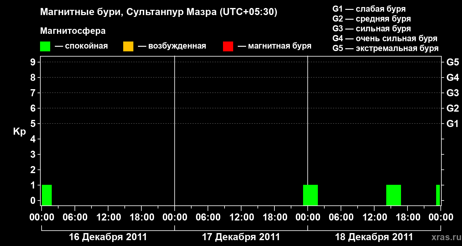This screenshot has width=462, height=246.
Task: Click 'G3 — сильная буря' legend line
Action: point(372,29)
